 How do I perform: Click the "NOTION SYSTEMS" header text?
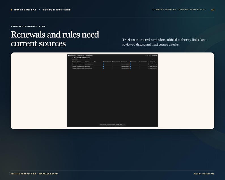pyautogui.click(x=57, y=10)
